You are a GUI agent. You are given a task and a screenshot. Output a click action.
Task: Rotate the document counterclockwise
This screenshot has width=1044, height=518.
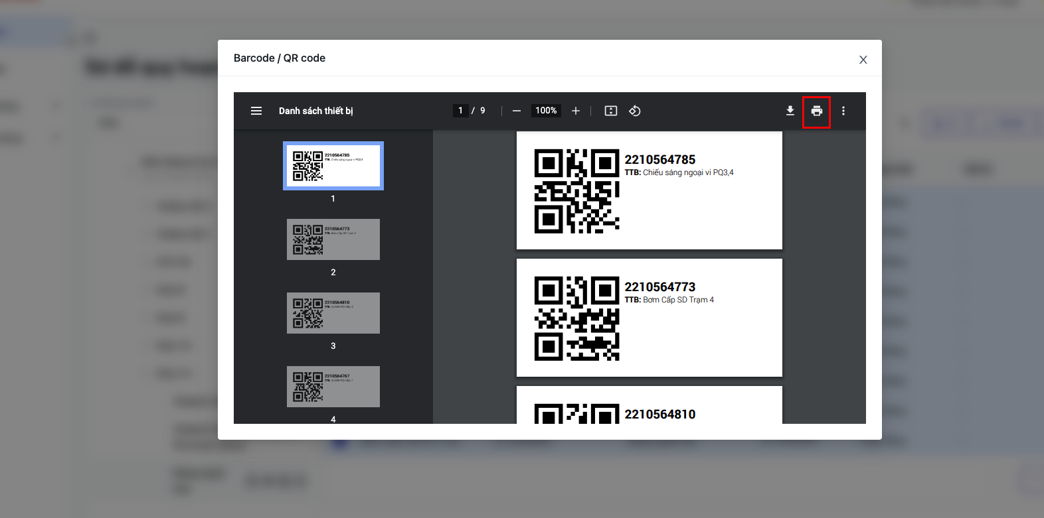tap(635, 111)
